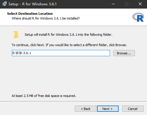
Task: Click the 'To continue, click Next' instruction
Action: [69, 45]
